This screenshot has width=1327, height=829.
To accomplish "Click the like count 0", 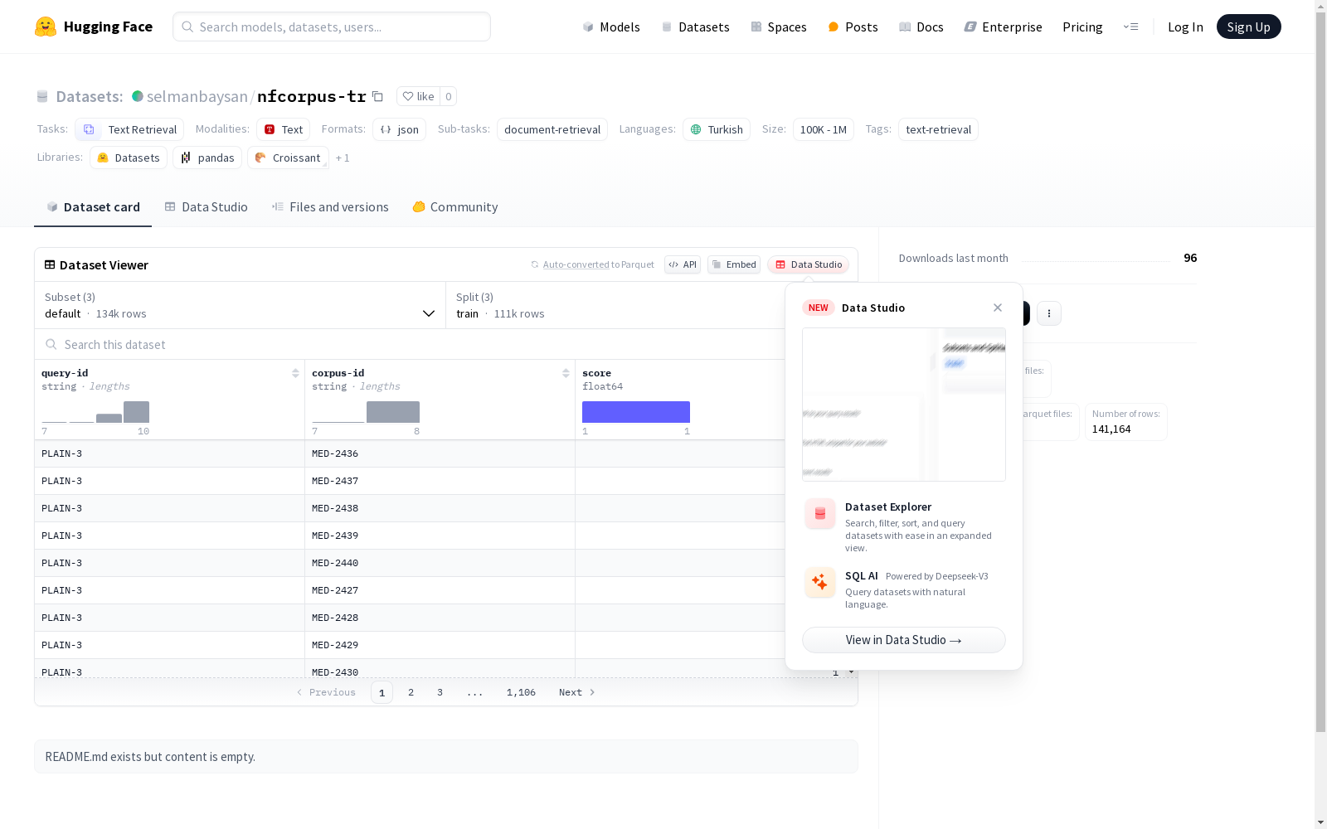I will tap(449, 96).
